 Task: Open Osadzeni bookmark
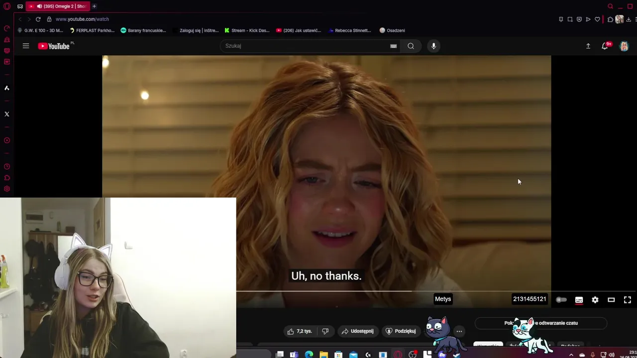coord(392,30)
